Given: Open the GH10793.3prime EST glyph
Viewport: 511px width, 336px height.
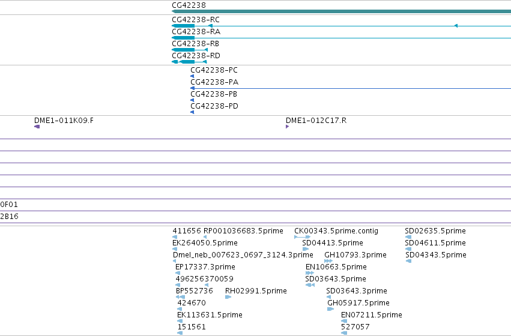Looking at the screenshot, I should point(328,261).
